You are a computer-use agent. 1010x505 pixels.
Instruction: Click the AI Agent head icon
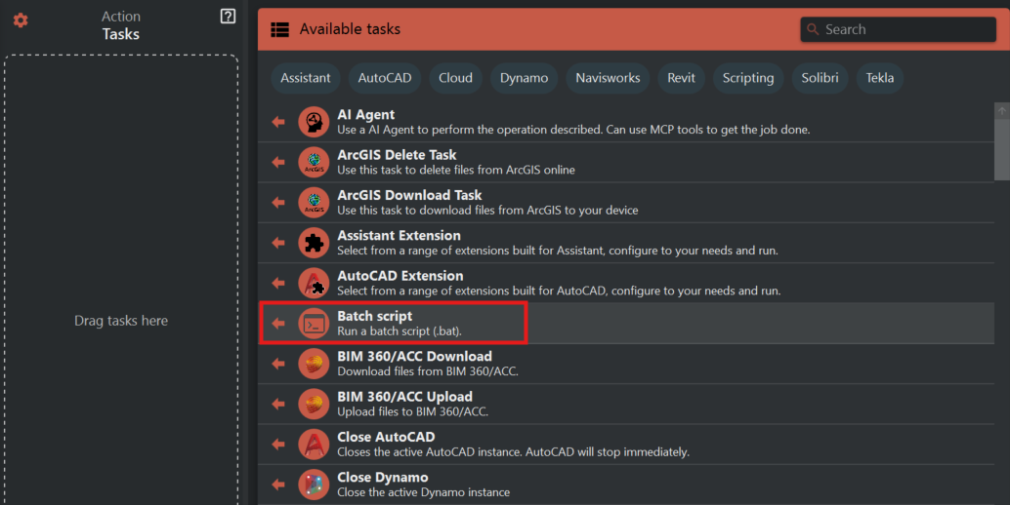tap(314, 122)
